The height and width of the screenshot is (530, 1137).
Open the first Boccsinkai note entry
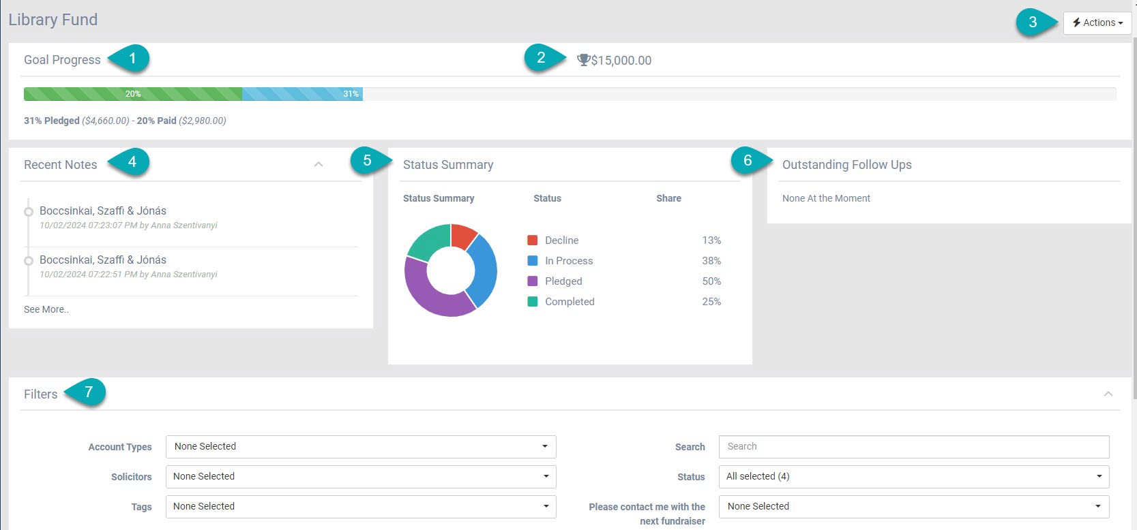[x=103, y=211]
